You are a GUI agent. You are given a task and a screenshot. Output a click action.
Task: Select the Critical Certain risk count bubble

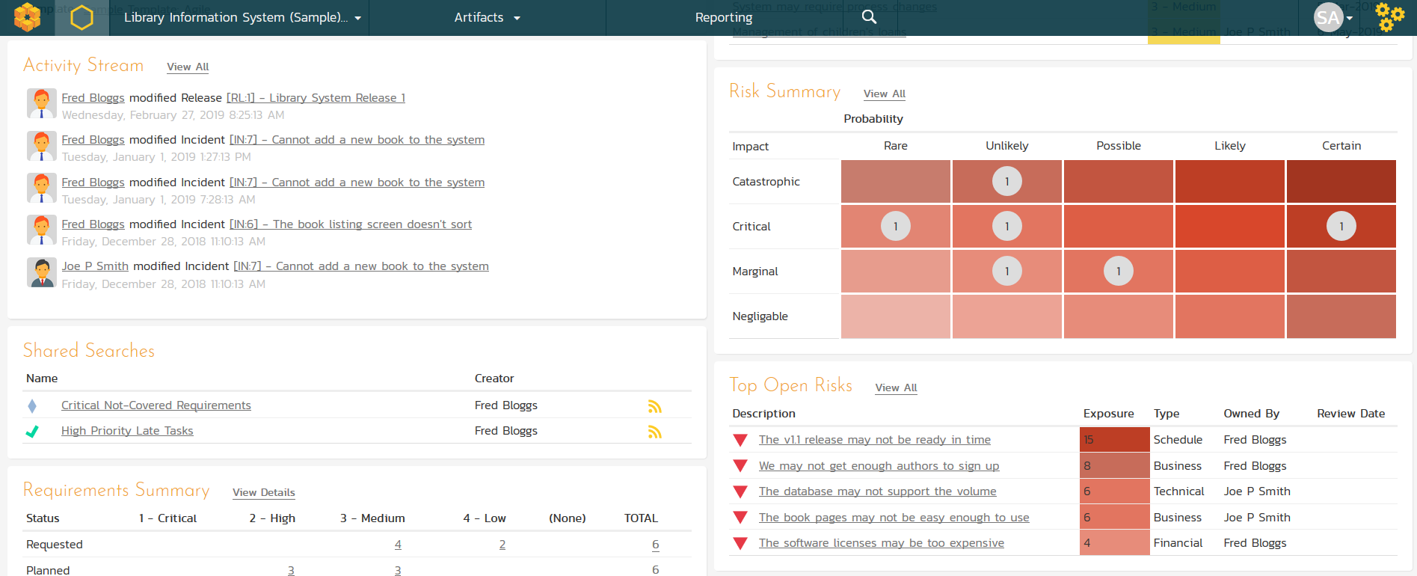point(1341,227)
